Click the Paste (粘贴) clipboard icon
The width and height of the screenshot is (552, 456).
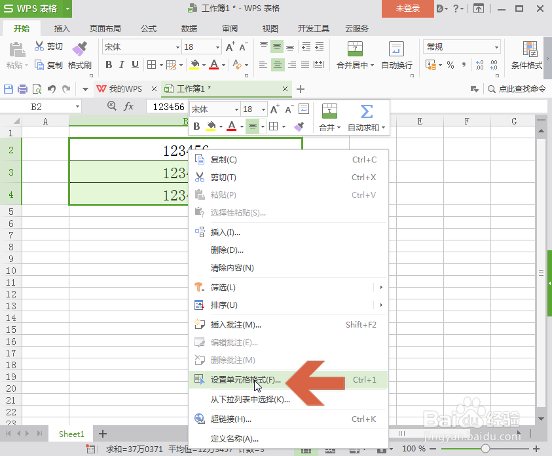16,49
